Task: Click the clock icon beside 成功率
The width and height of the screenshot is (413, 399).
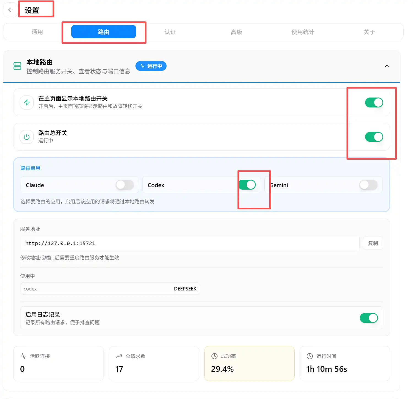Action: tap(214, 356)
